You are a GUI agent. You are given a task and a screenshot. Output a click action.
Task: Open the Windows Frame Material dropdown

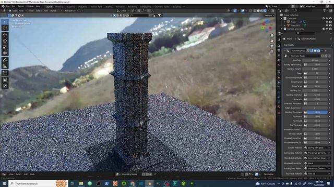click(x=317, y=163)
